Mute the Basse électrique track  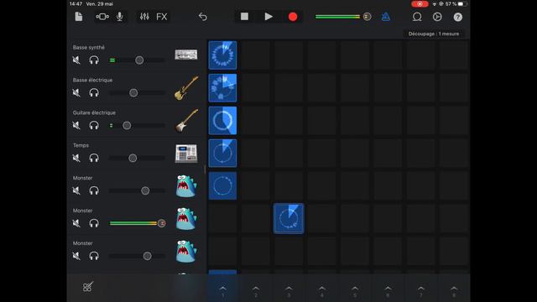(76, 93)
